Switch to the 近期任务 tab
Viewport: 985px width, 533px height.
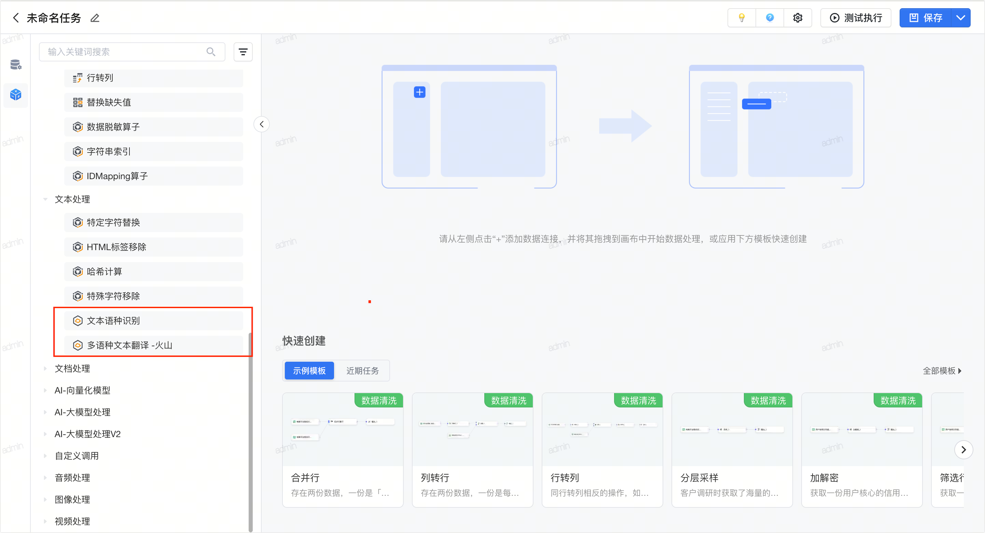[x=362, y=371]
